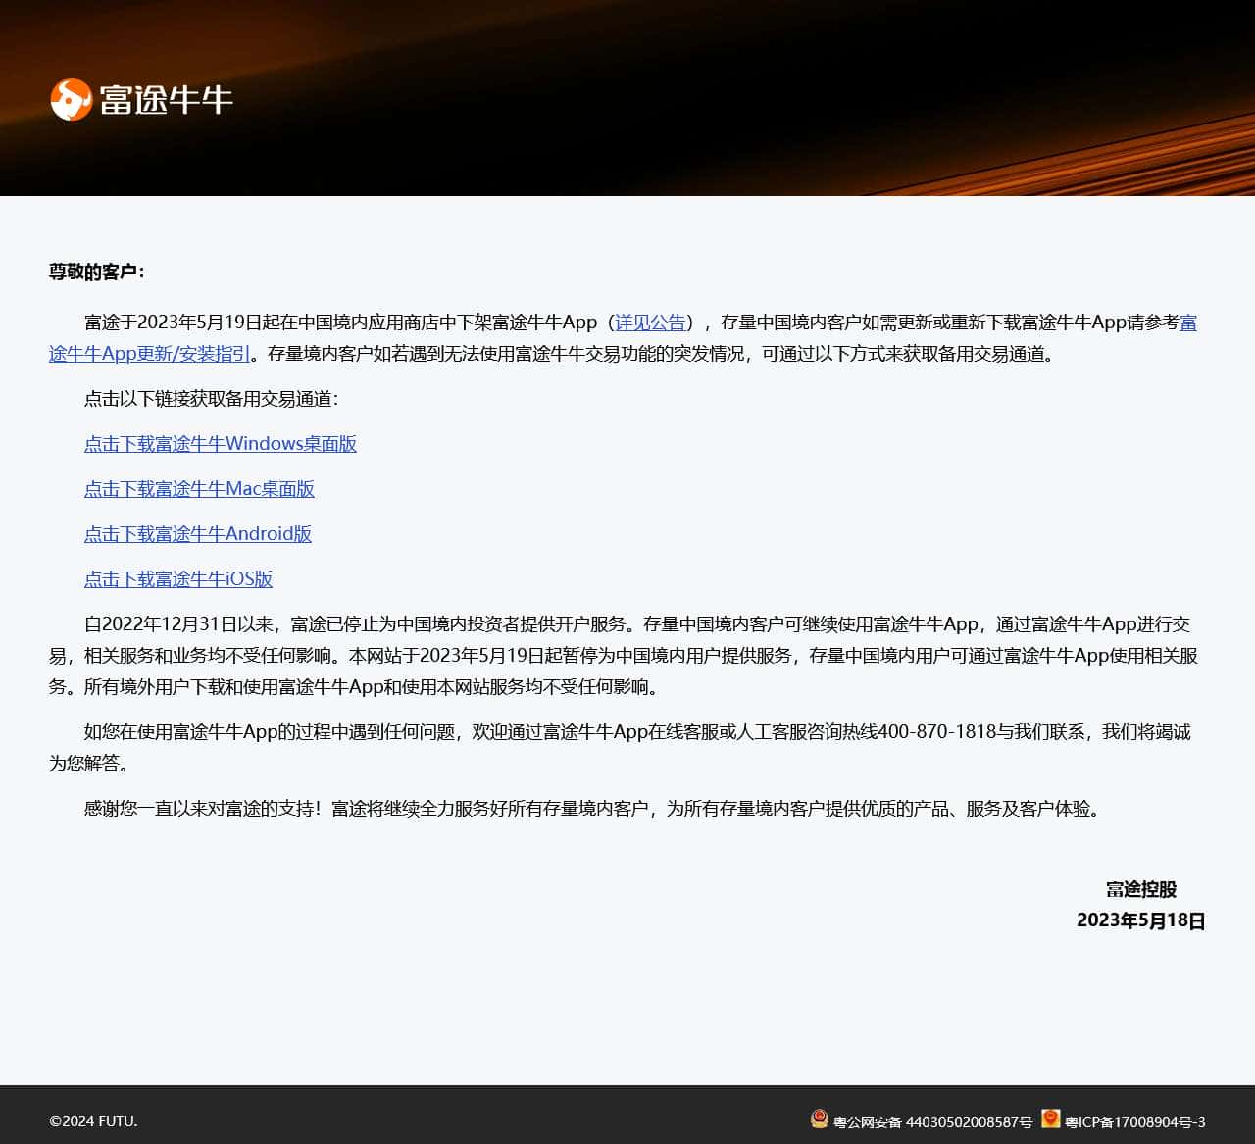
Task: Download the Android版 of 富途牛牛
Action: tap(197, 534)
